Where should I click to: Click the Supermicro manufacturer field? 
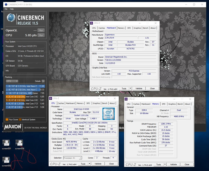(130, 35)
